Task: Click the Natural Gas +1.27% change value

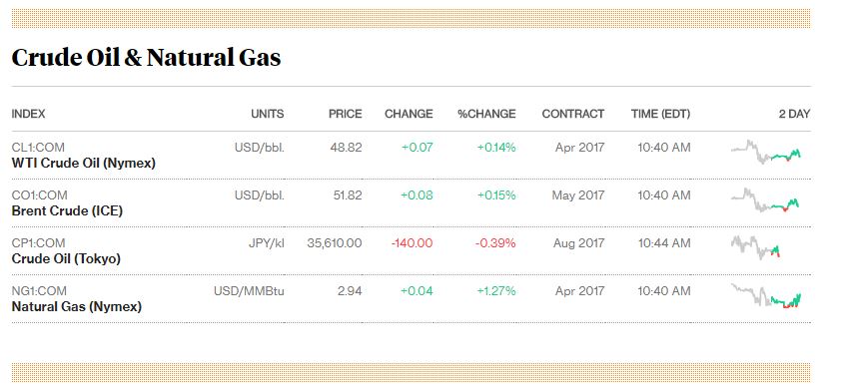Action: pos(496,291)
